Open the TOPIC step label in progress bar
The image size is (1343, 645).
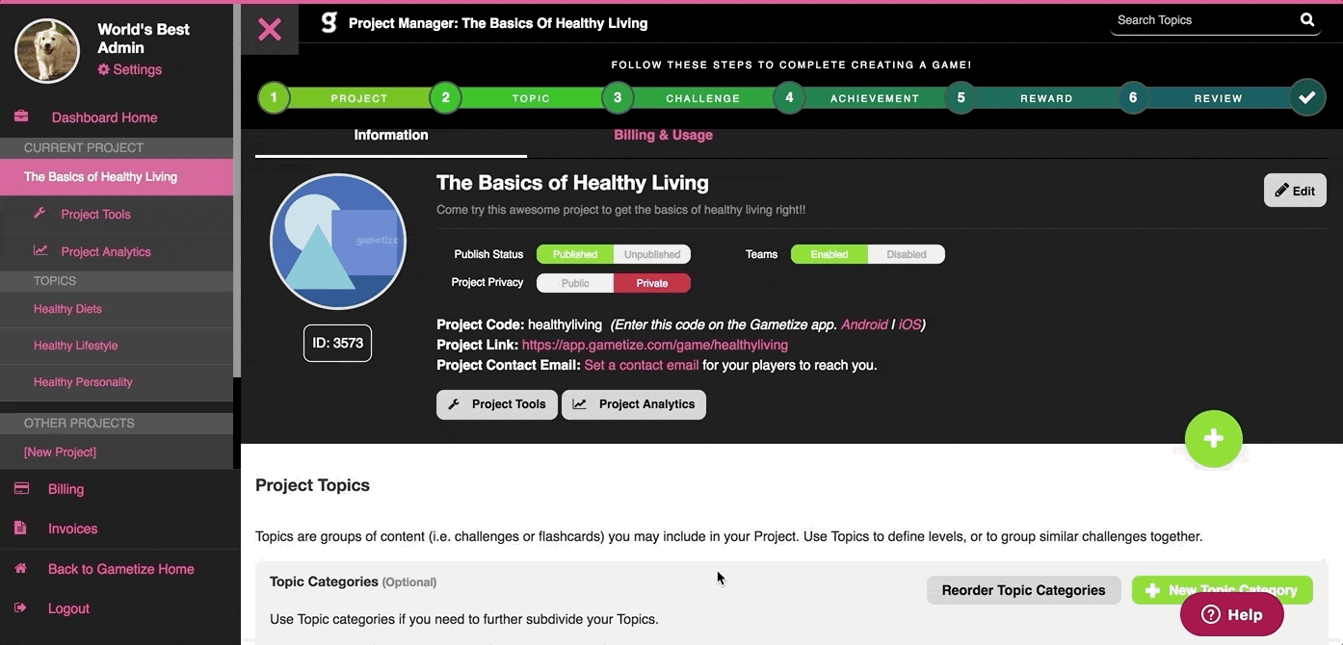click(x=531, y=98)
